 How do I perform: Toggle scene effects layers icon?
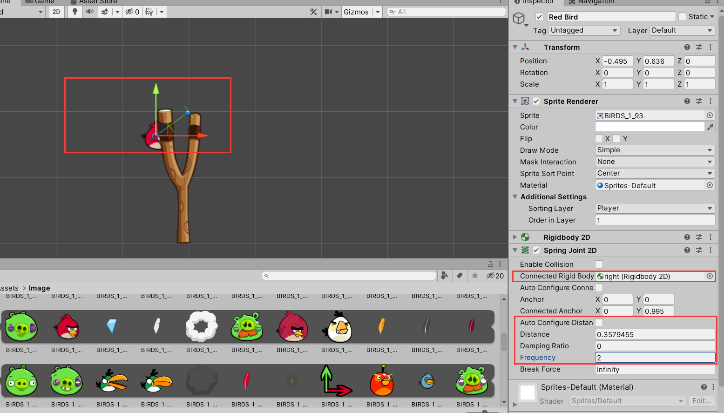pyautogui.click(x=105, y=12)
